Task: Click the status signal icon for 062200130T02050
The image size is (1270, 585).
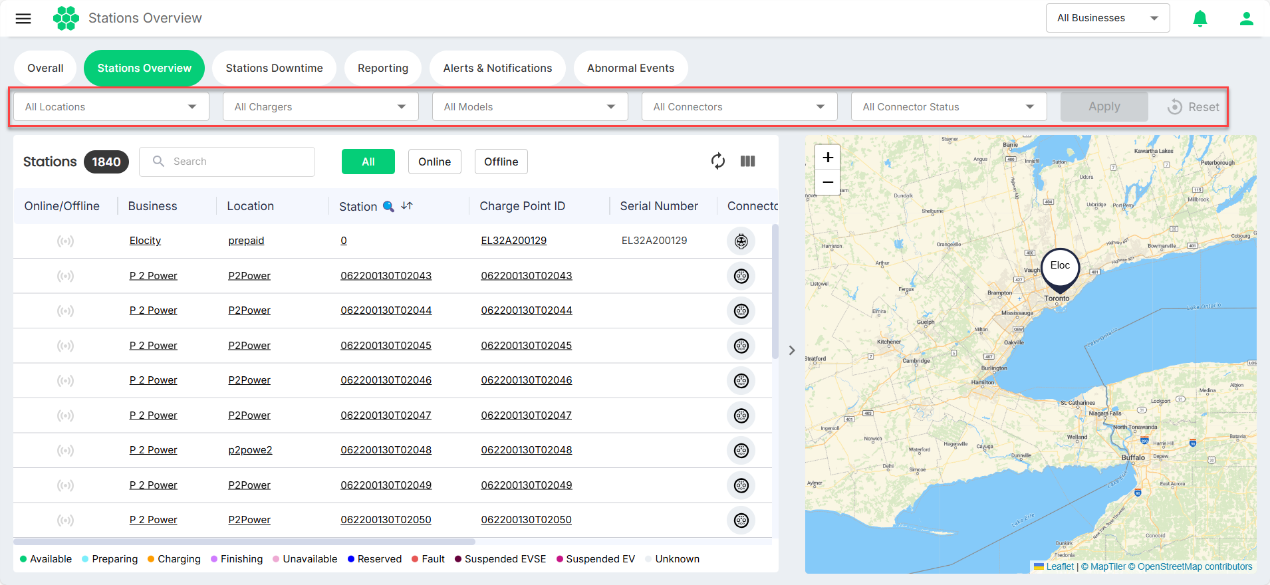Action: click(x=65, y=520)
